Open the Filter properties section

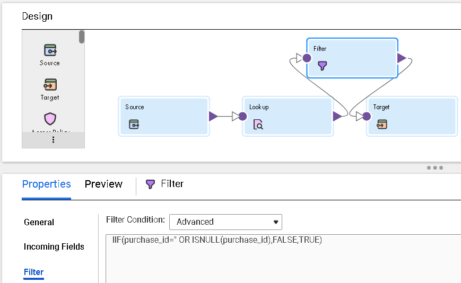(33, 272)
